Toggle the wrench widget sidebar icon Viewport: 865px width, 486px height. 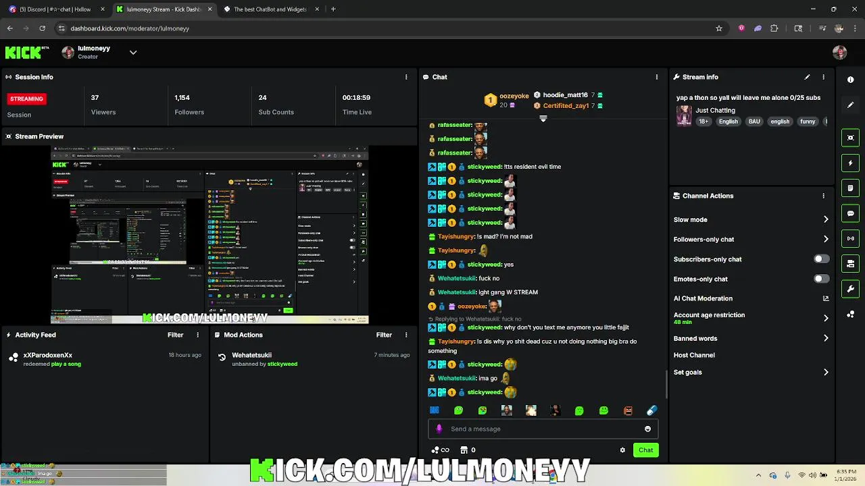click(851, 289)
